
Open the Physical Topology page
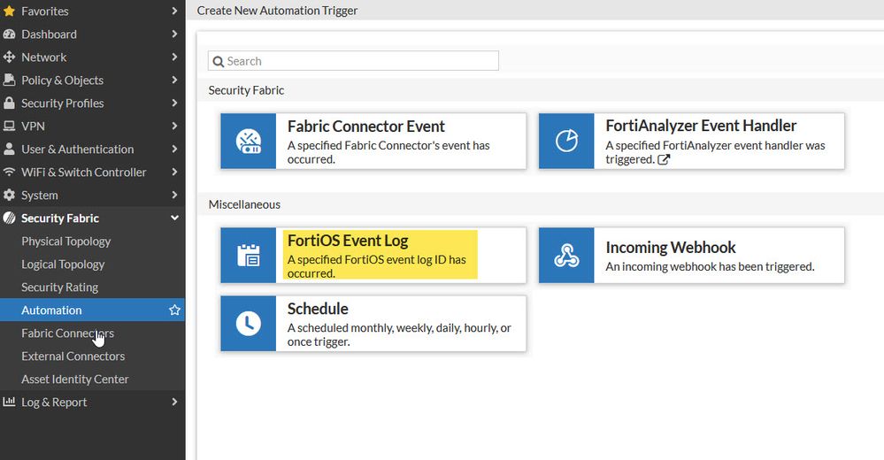coord(66,241)
